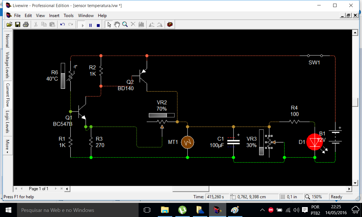Screen dimensions: 362x217
Task: Open the component gallery toolbox icon
Action: click(170, 25)
